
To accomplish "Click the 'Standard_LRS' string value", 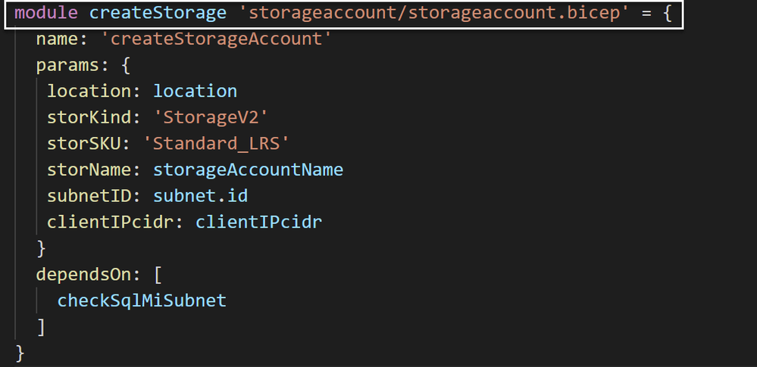I will pos(216,143).
